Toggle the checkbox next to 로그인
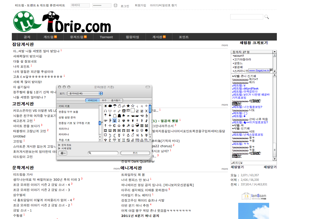335x219 pixels. [116, 5]
